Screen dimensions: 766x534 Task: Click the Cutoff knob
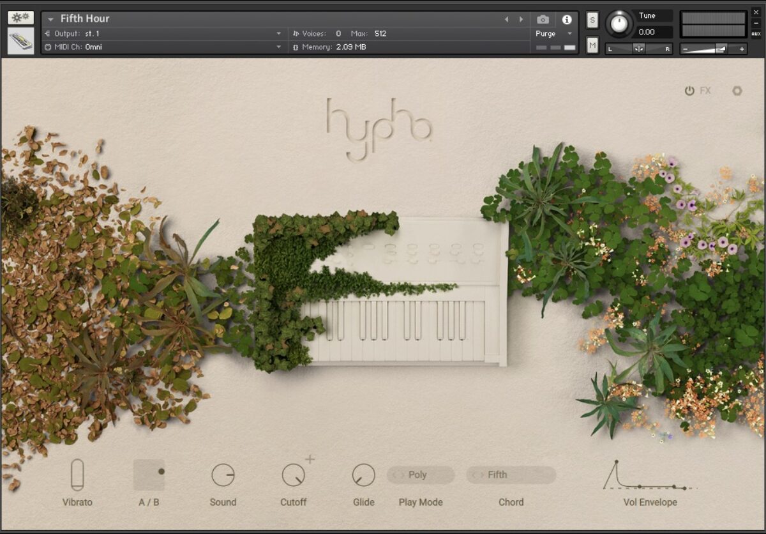294,475
